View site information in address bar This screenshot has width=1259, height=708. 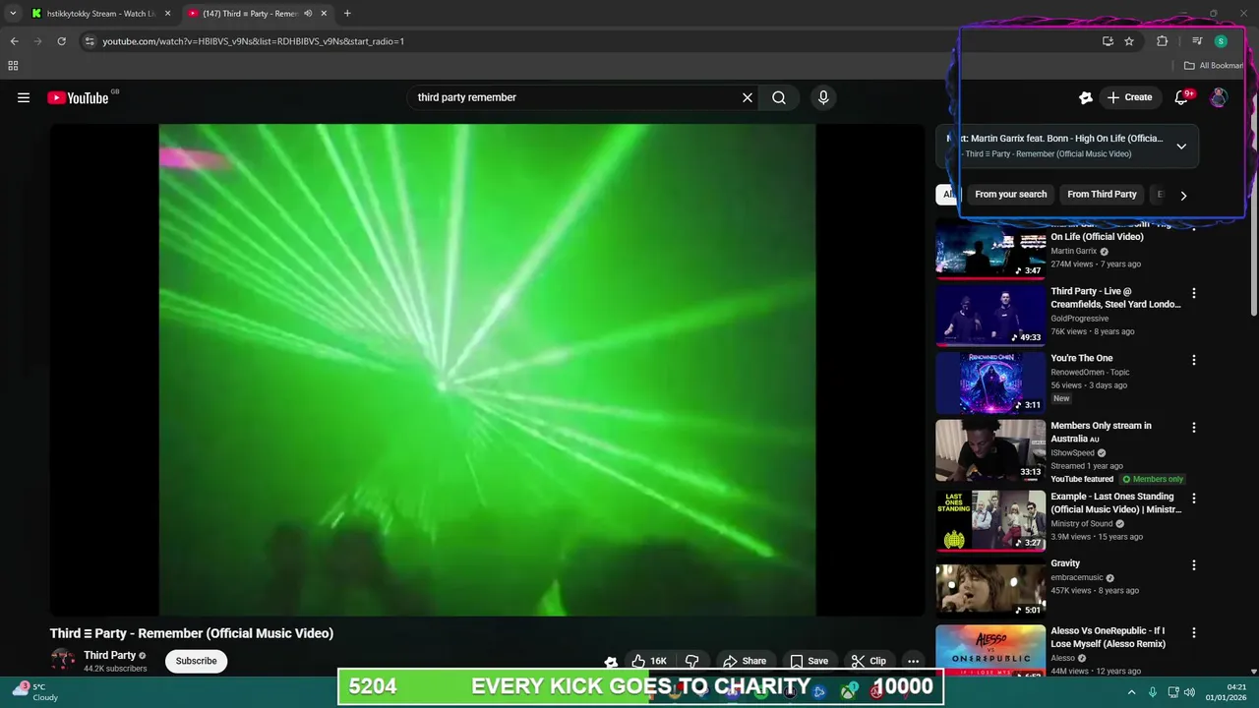[90, 41]
